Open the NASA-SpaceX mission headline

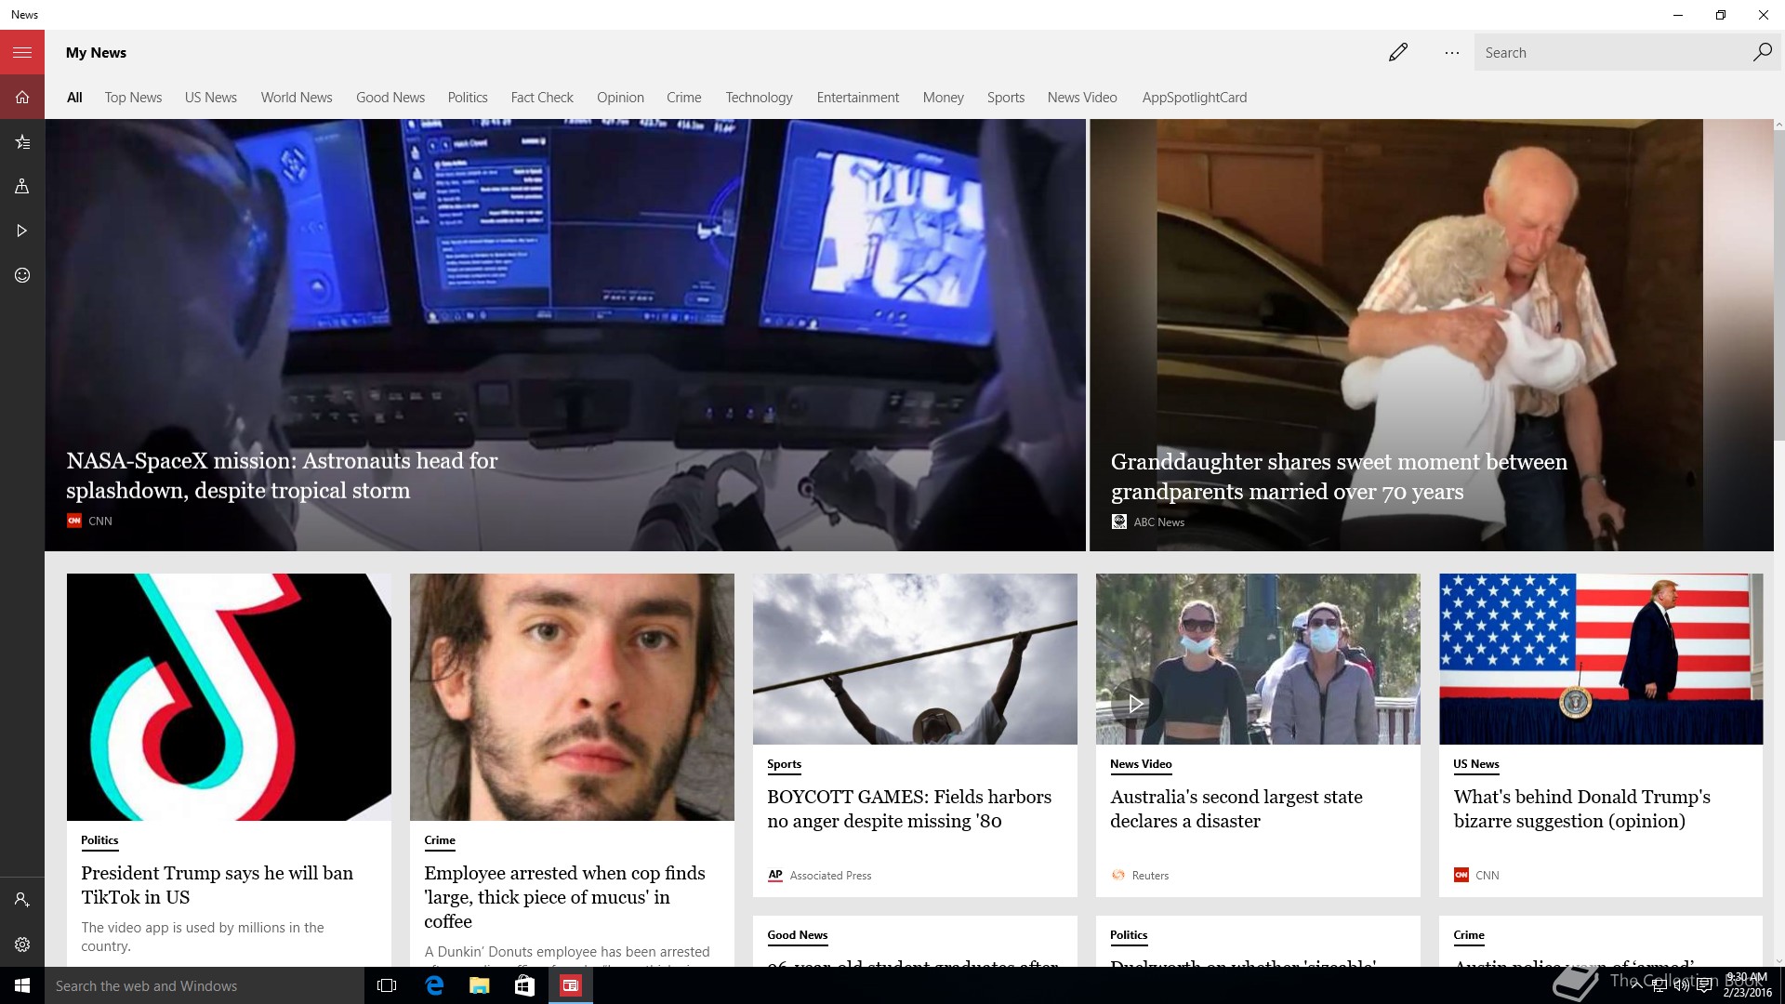click(282, 476)
